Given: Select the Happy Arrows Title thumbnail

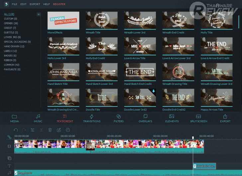Looking at the screenshot, I should click(216, 97).
